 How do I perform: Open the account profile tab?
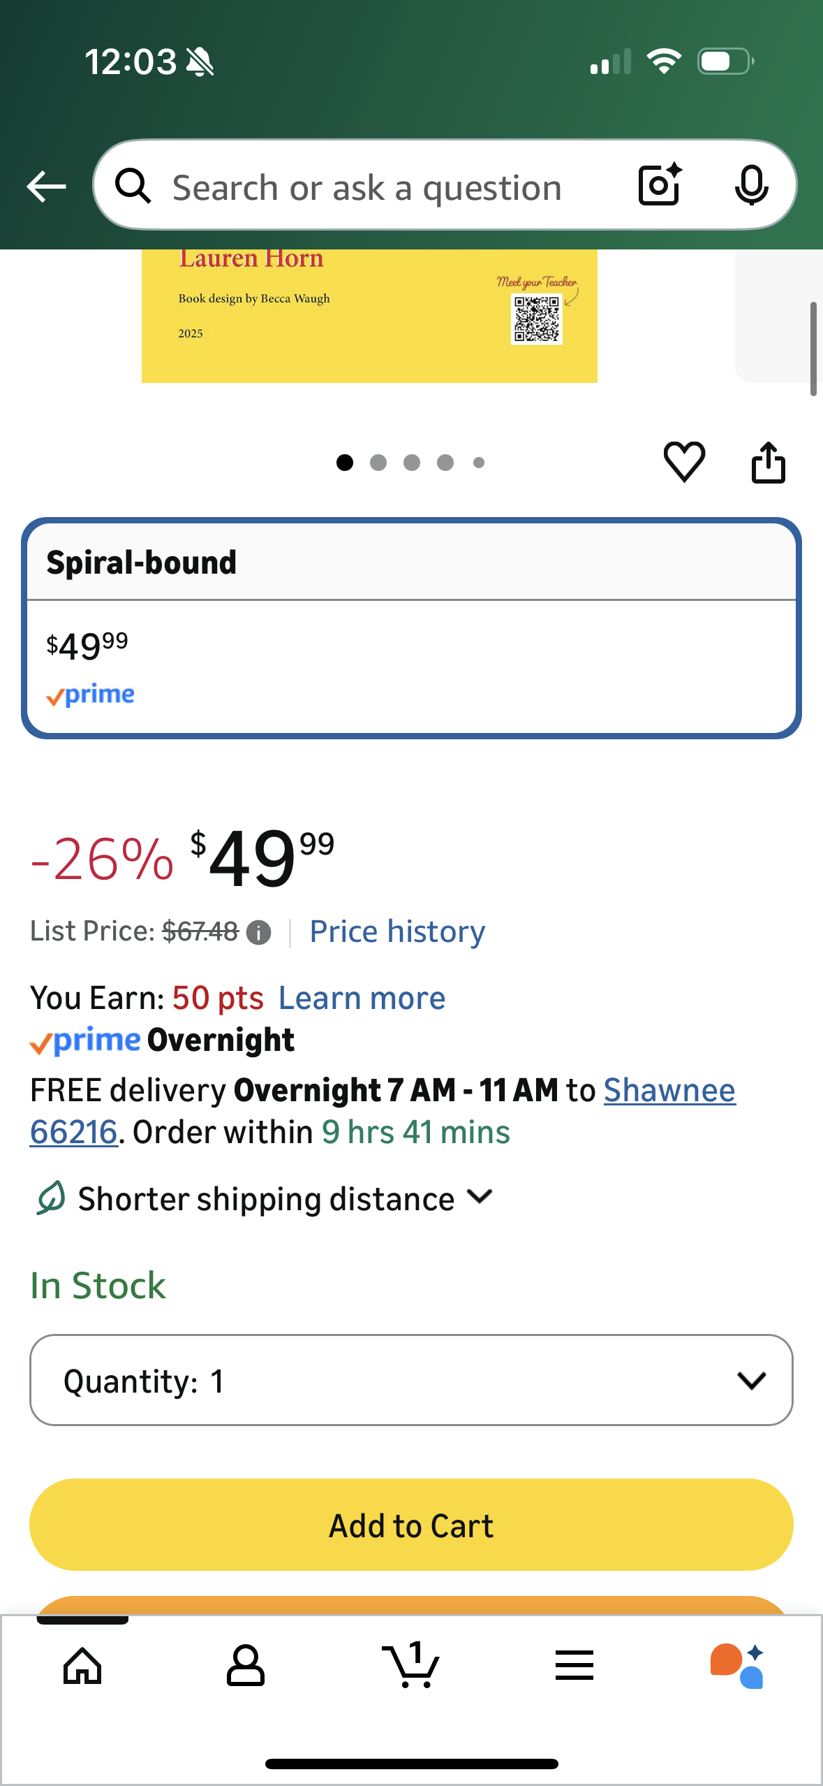246,1666
